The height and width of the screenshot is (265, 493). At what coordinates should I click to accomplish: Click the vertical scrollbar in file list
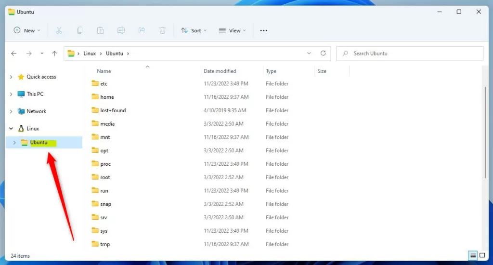(485, 130)
